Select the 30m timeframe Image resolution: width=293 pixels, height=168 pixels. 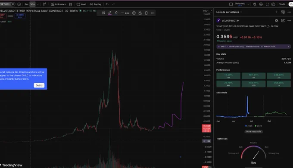click(32, 4)
